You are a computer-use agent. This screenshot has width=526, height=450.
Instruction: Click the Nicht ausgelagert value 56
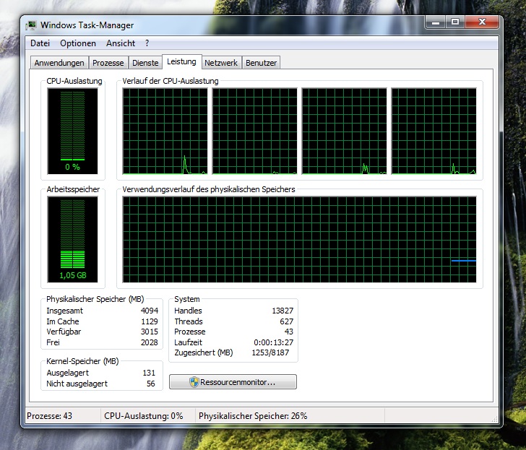[150, 384]
